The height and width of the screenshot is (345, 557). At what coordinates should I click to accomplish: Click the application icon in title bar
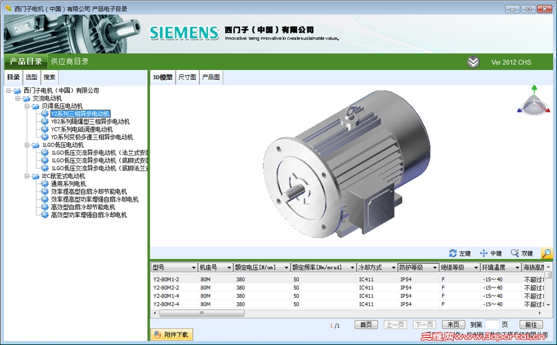(x=8, y=8)
